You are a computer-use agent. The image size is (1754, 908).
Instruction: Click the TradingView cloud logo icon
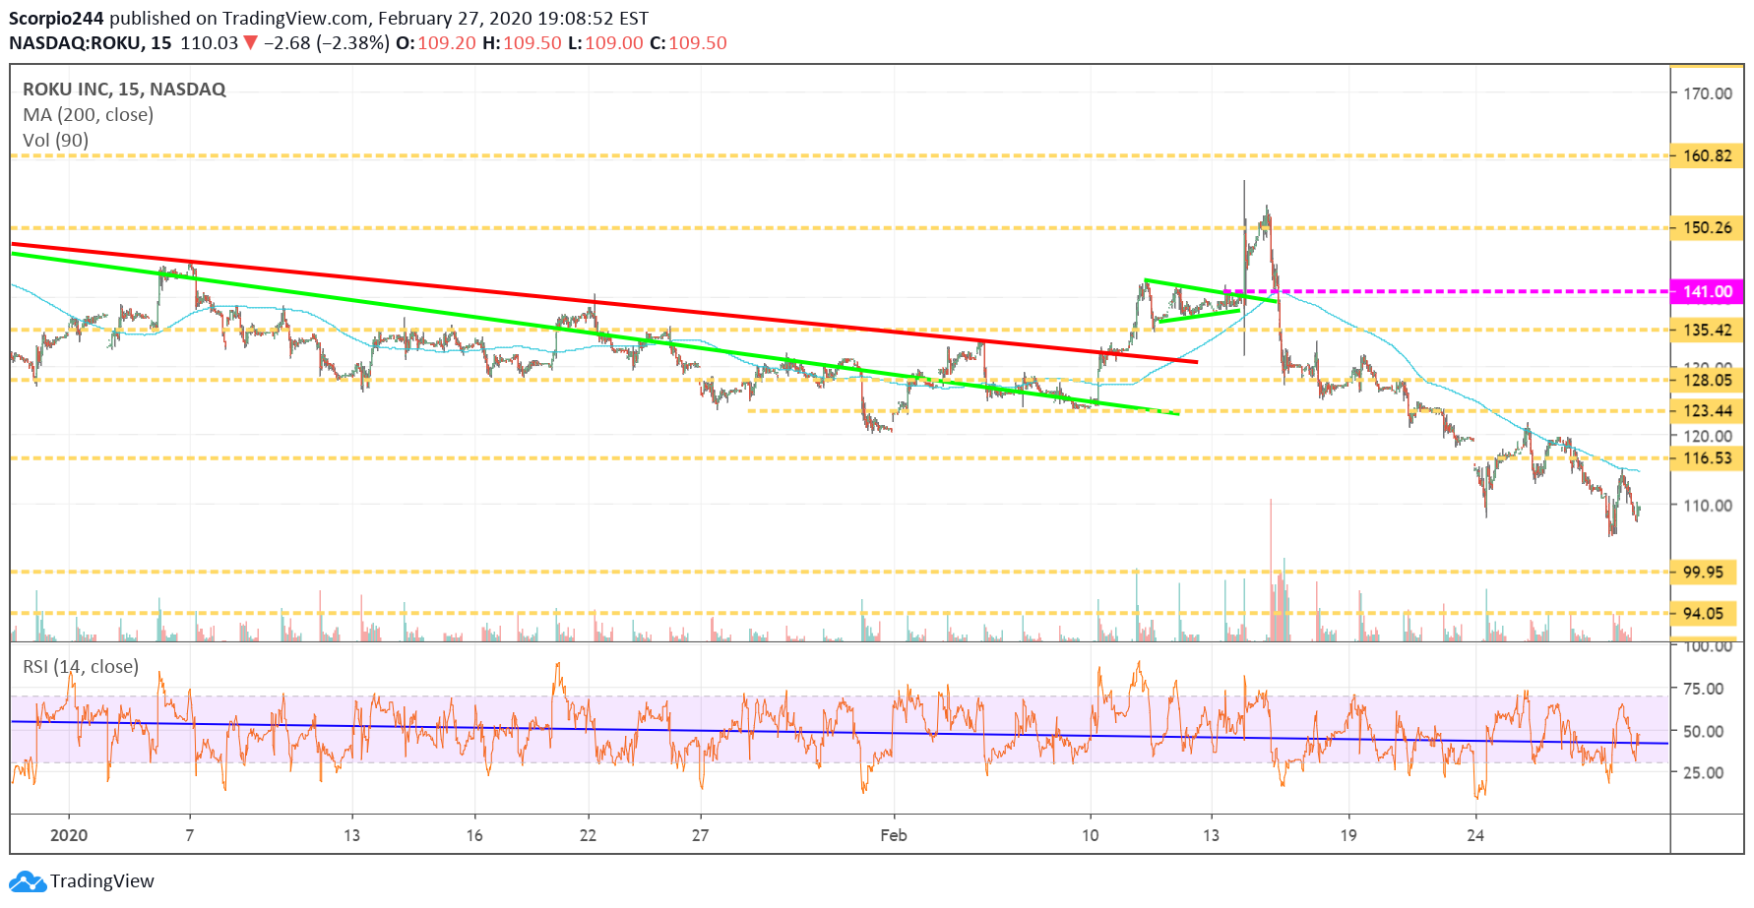click(x=28, y=881)
